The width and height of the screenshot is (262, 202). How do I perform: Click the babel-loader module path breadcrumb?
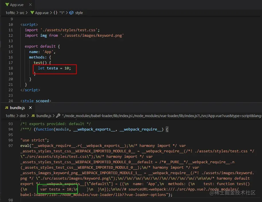162,116
